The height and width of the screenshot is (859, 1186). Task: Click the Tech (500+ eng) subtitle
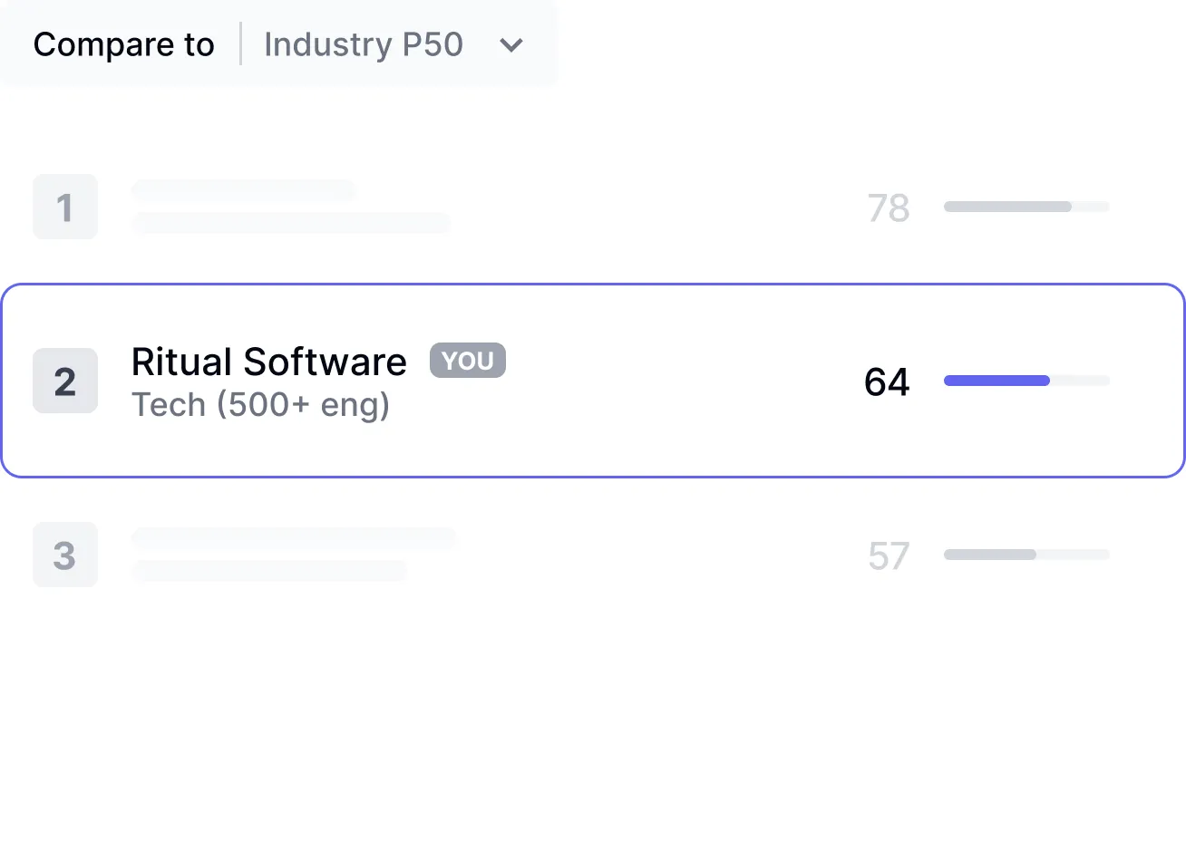[260, 404]
